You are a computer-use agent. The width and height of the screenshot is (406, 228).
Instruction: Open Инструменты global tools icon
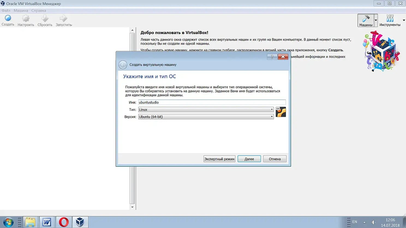[x=390, y=20]
